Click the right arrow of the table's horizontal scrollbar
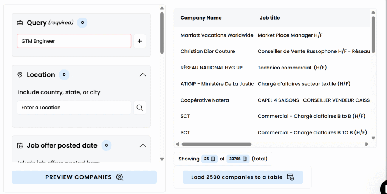The height and width of the screenshot is (194, 387). pyautogui.click(x=367, y=144)
